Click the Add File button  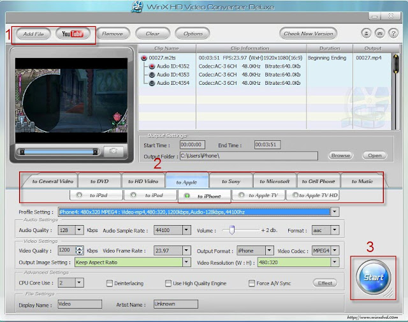coord(33,34)
